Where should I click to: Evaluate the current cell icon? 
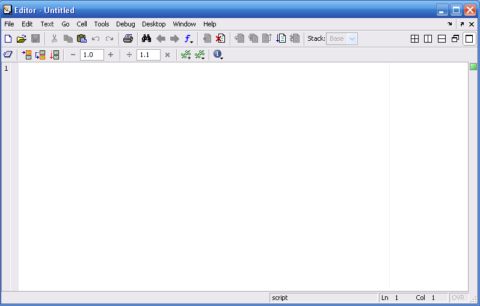27,55
